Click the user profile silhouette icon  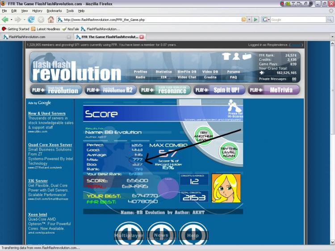[236, 56]
